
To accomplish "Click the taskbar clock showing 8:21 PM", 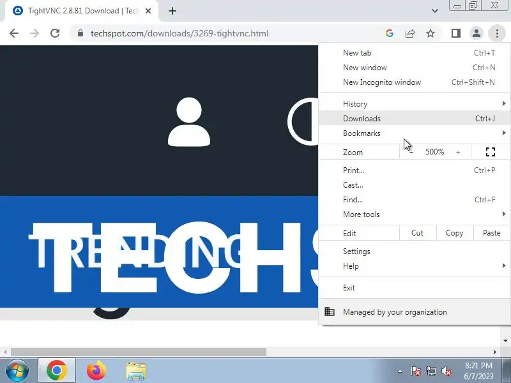I will tap(478, 371).
